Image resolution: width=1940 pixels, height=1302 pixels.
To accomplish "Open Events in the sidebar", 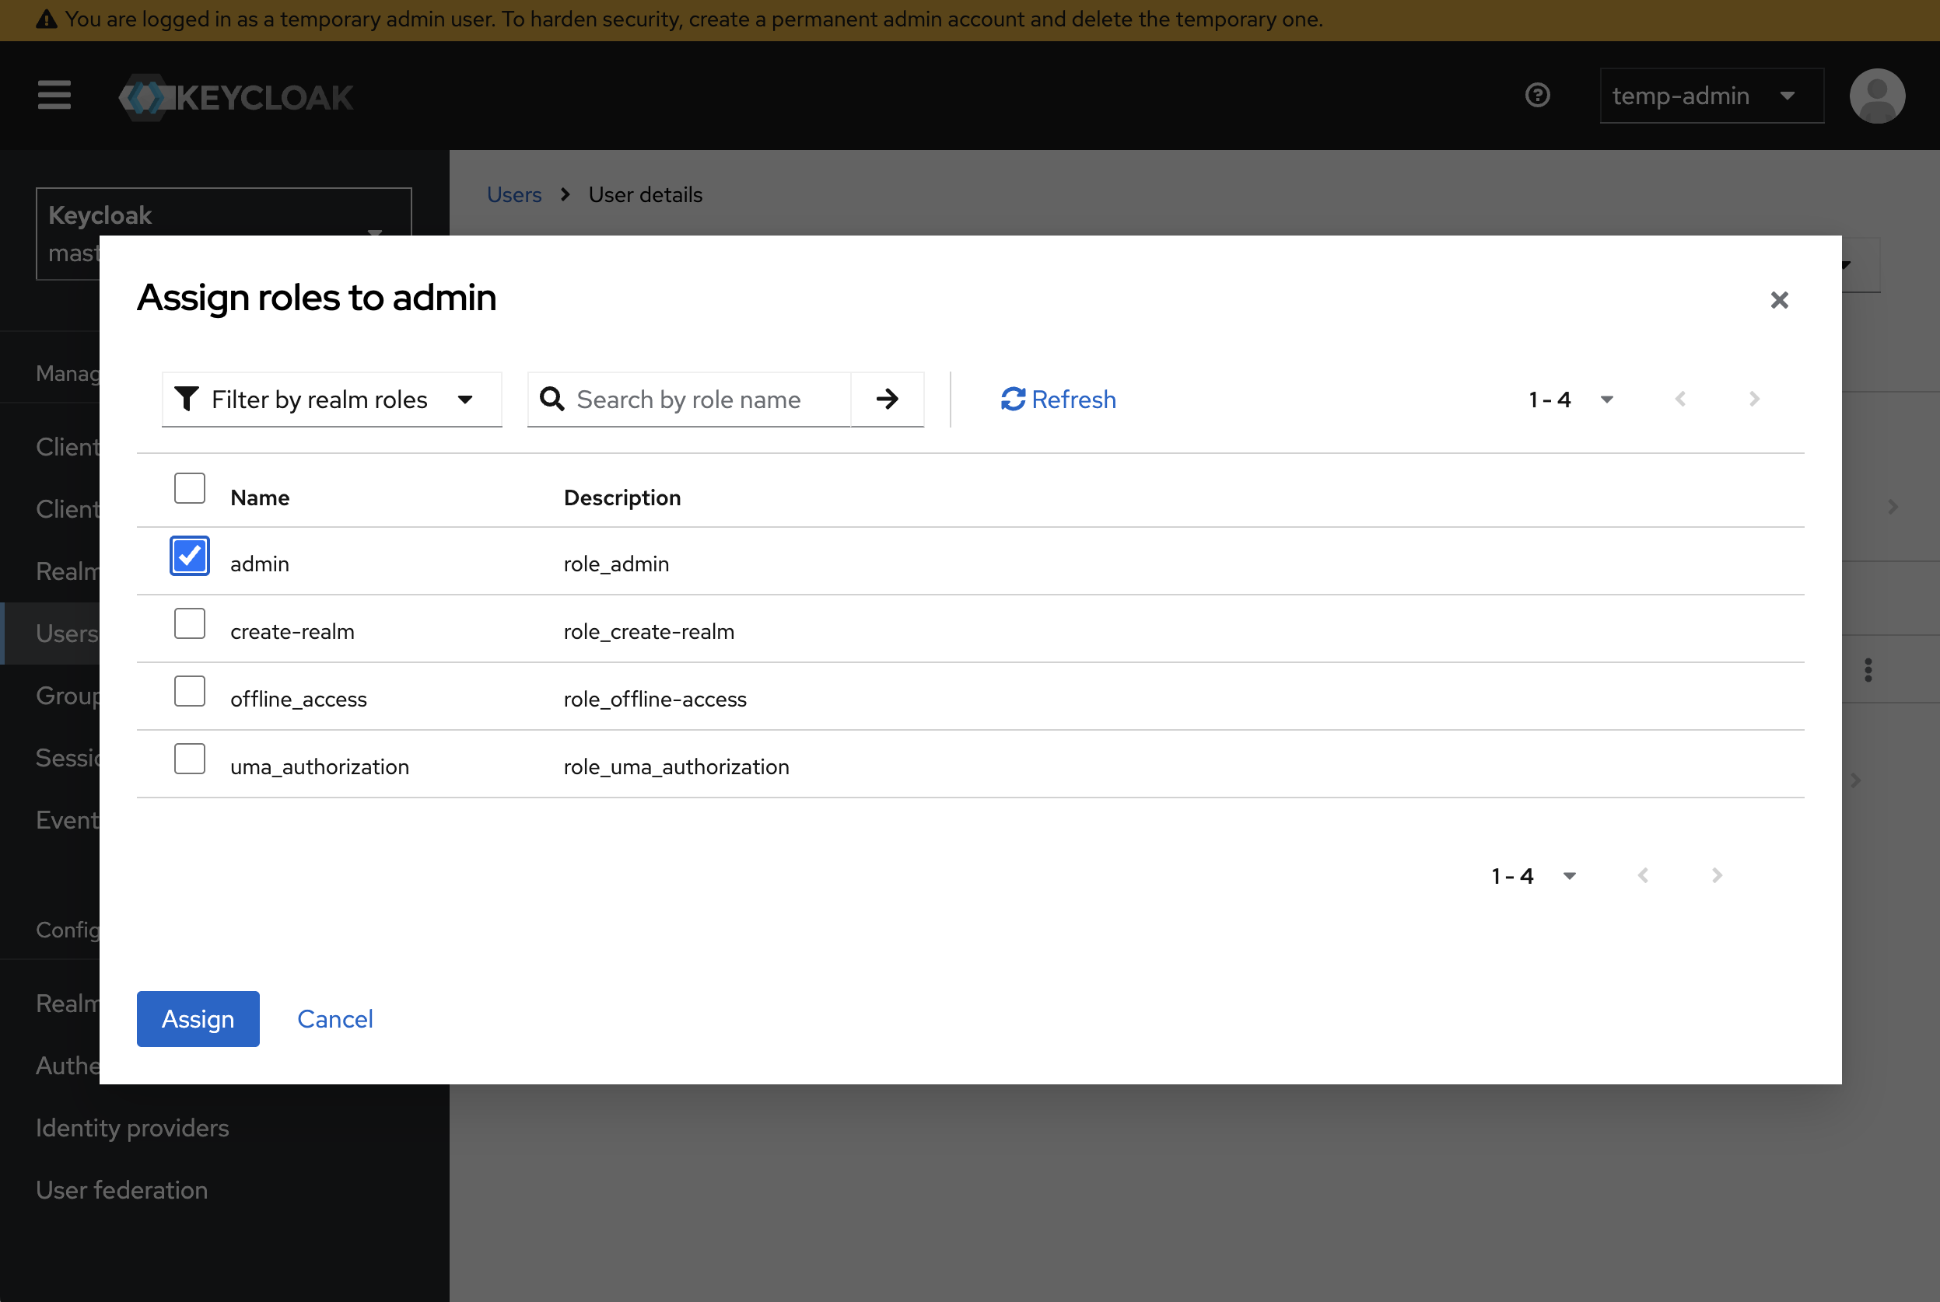I will click(66, 819).
